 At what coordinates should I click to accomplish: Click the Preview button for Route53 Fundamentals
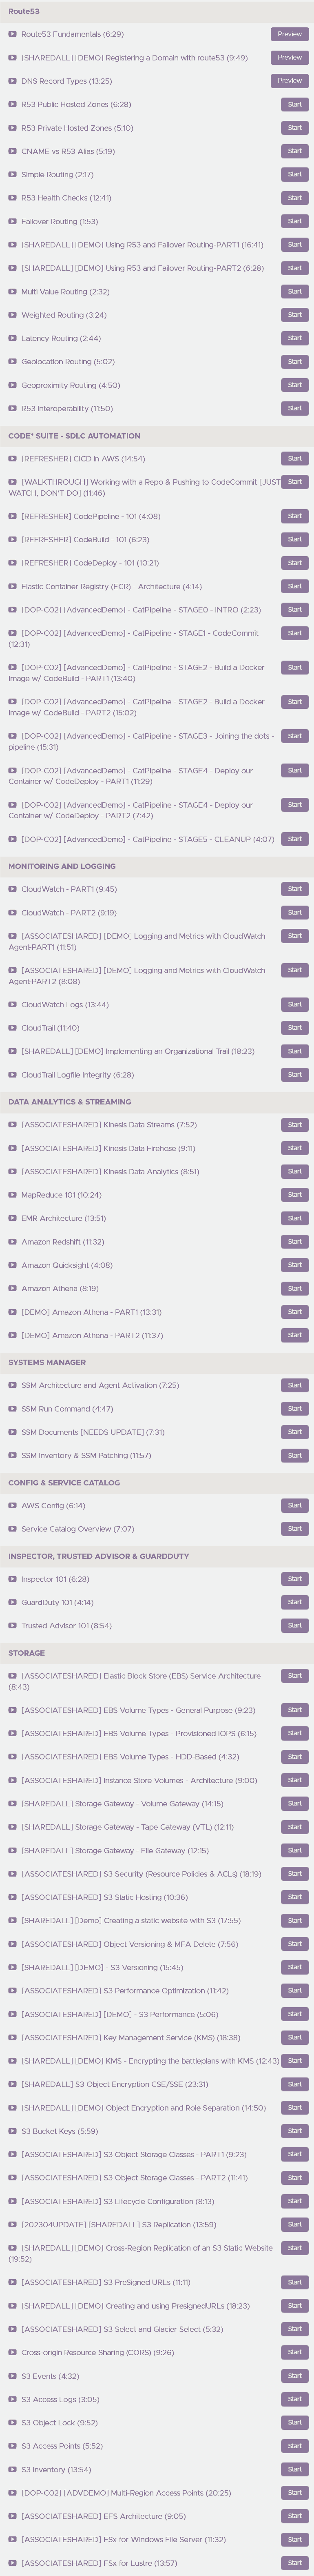coord(290,34)
